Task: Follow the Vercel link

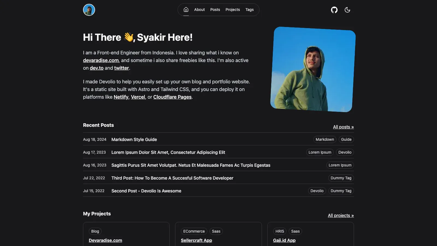Action: pos(138,97)
